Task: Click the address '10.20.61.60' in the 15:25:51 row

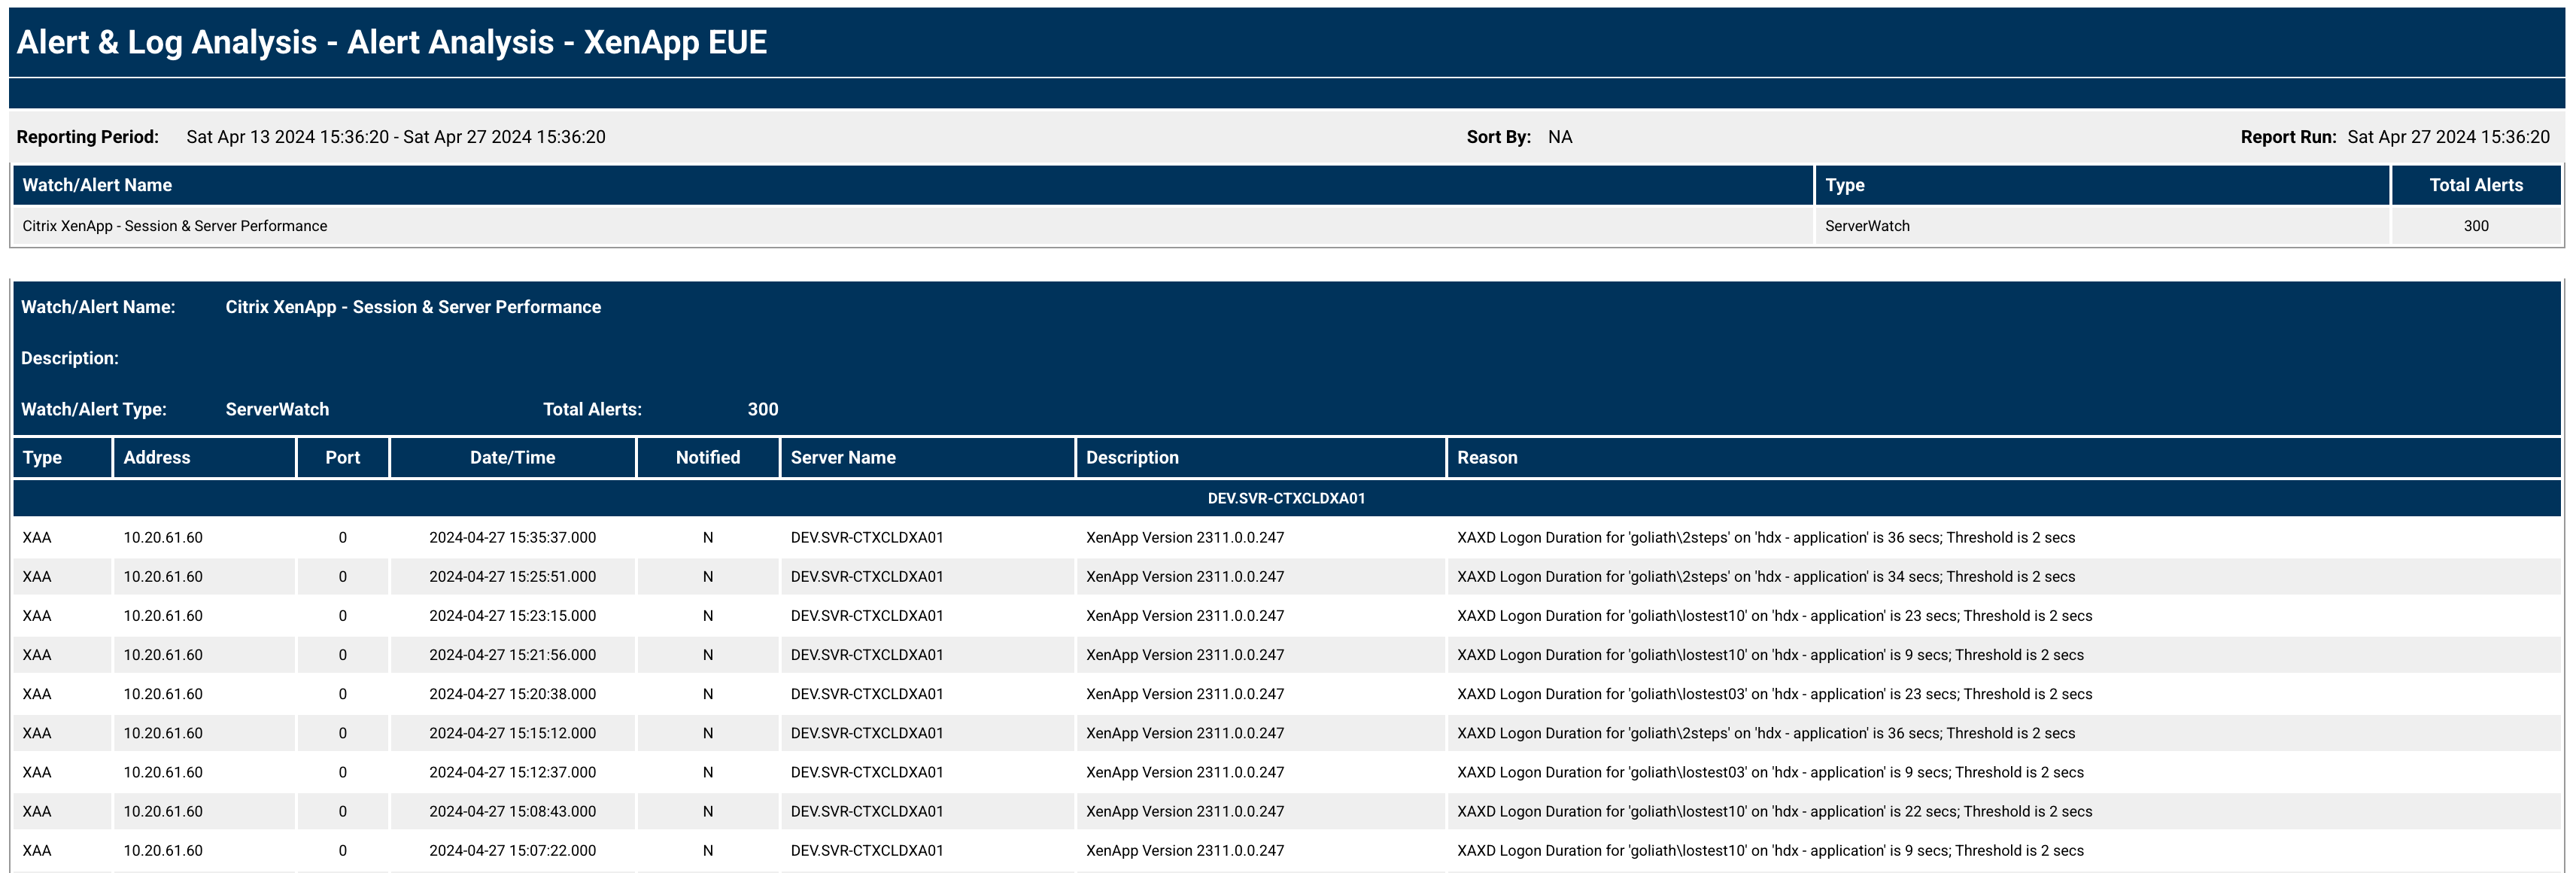Action: [163, 576]
